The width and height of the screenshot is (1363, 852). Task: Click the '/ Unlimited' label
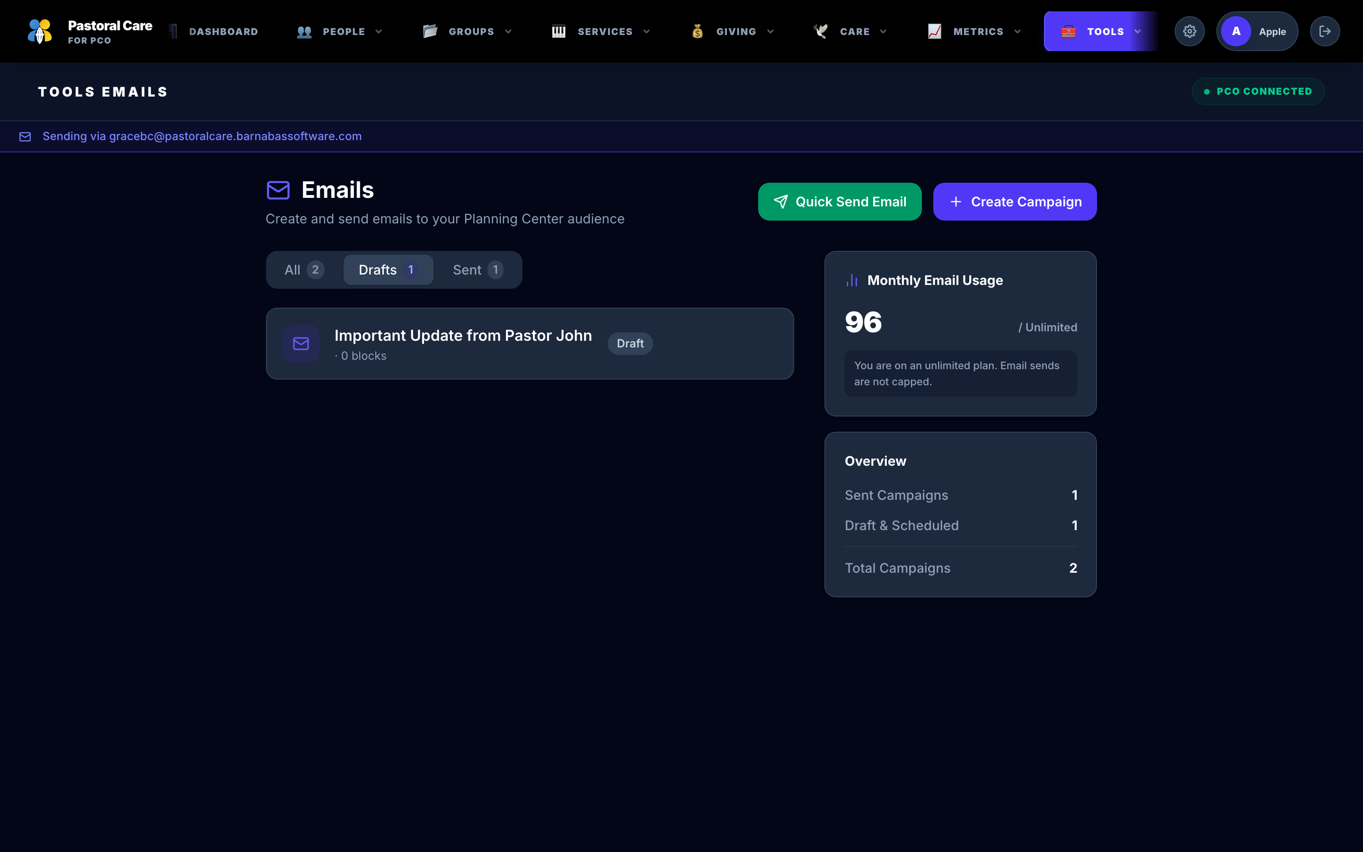(1048, 328)
